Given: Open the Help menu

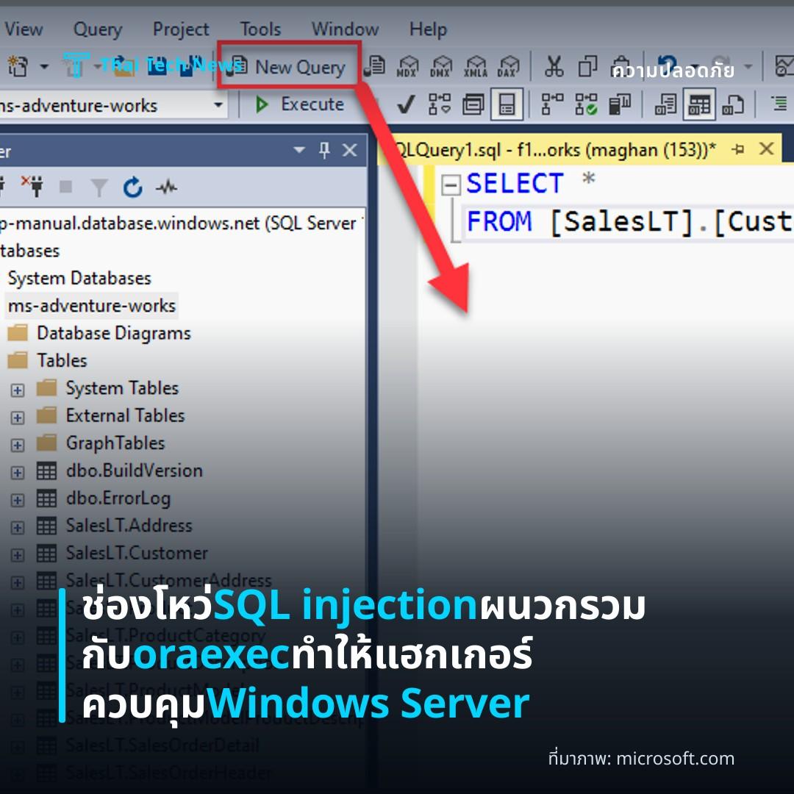Looking at the screenshot, I should click(x=428, y=29).
